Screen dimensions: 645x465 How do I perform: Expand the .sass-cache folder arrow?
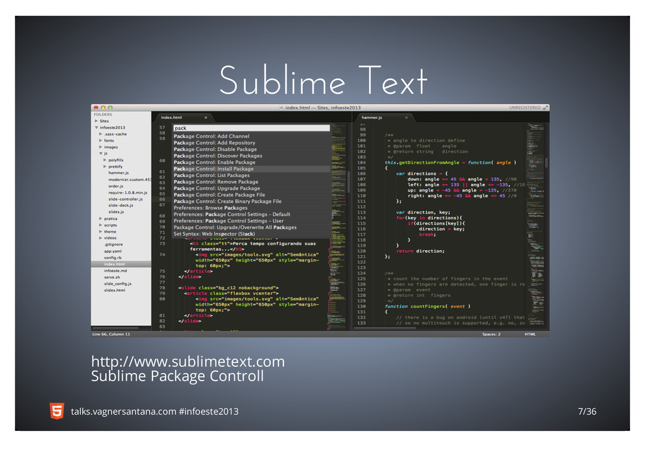pyautogui.click(x=100, y=134)
